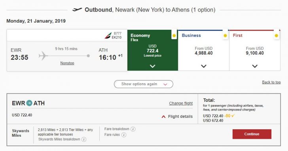Collapse the Flight details section
The image size is (288, 151).
[177, 117]
